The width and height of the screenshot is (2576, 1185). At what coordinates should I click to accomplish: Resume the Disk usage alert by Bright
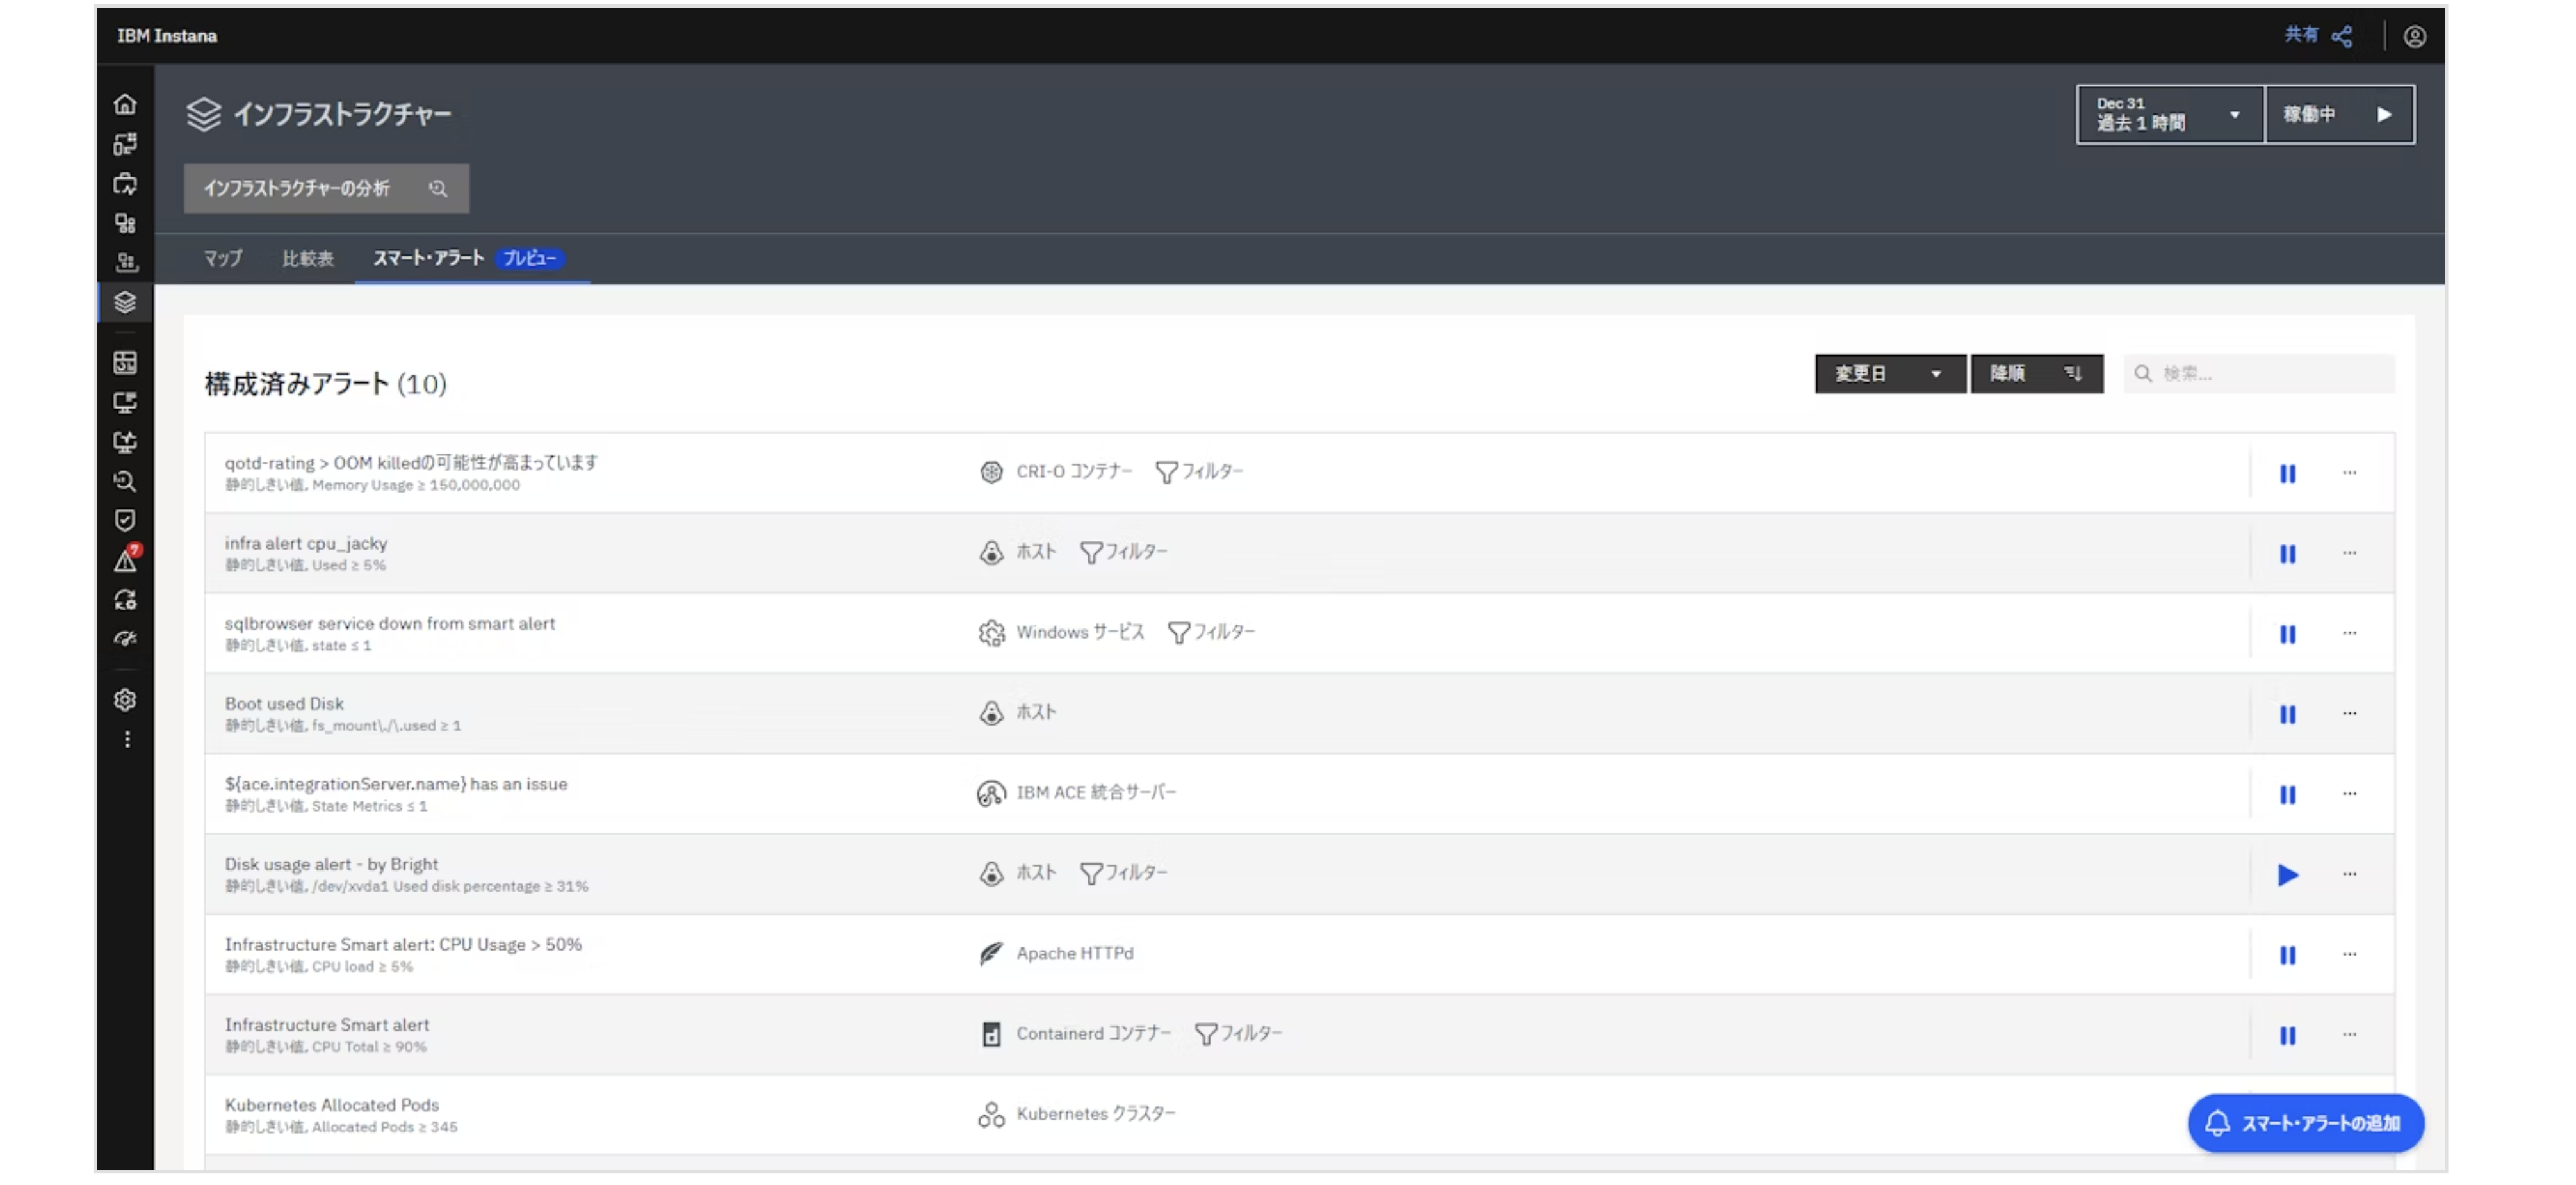2287,875
